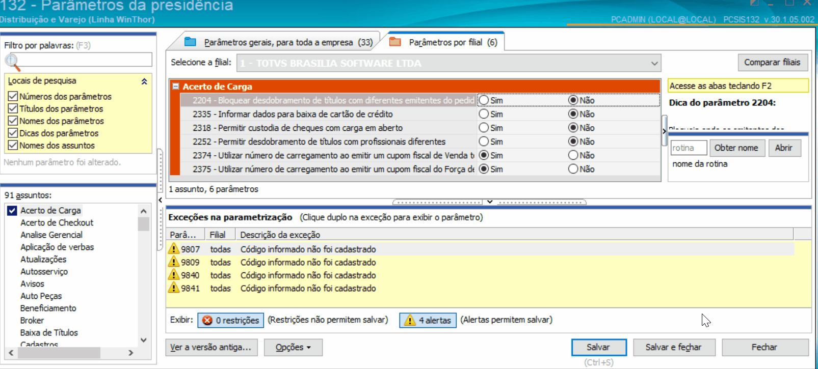Click warning icon on exception row 9841
This screenshot has width=818, height=369.
pos(174,288)
